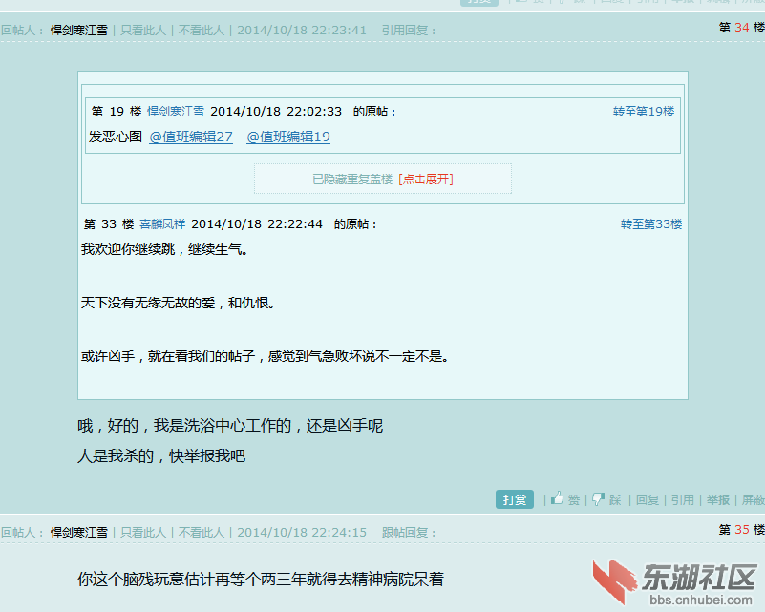Image resolution: width=765 pixels, height=612 pixels.
Task: Click 屏蔽 under post 34
Action: 753,500
